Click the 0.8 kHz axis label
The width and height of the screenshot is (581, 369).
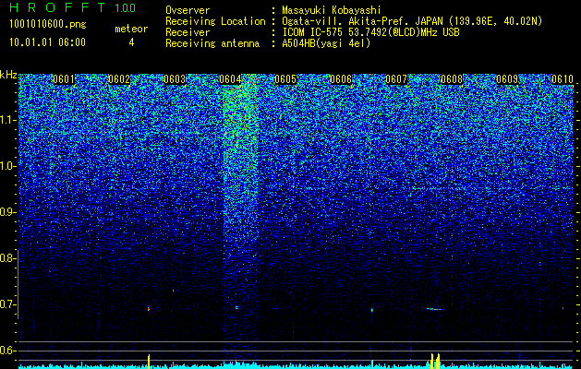click(x=7, y=258)
